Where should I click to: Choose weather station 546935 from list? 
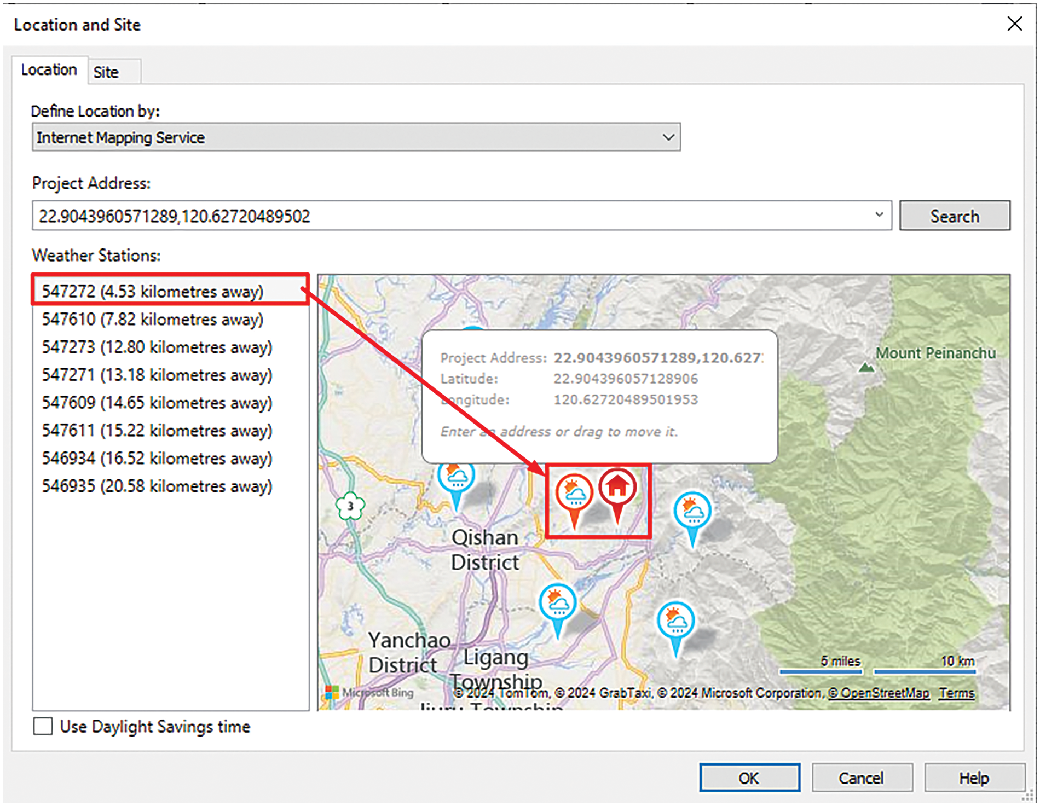click(157, 486)
